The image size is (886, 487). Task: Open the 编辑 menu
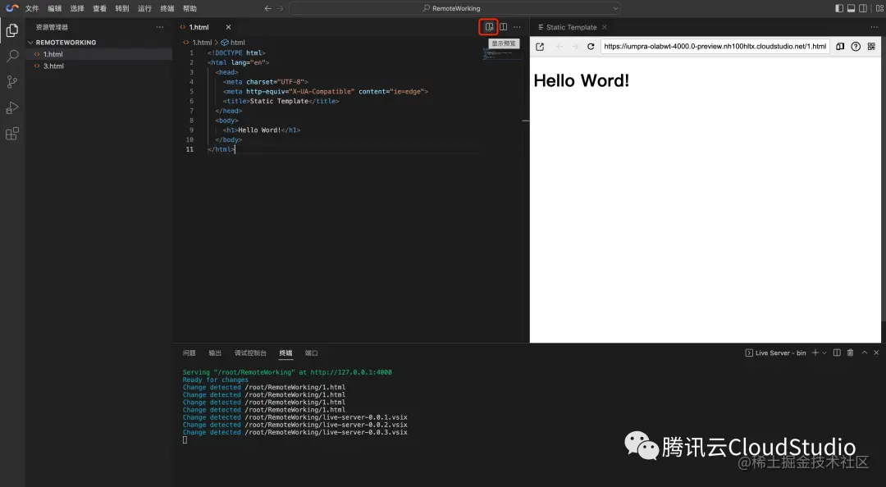pyautogui.click(x=55, y=8)
